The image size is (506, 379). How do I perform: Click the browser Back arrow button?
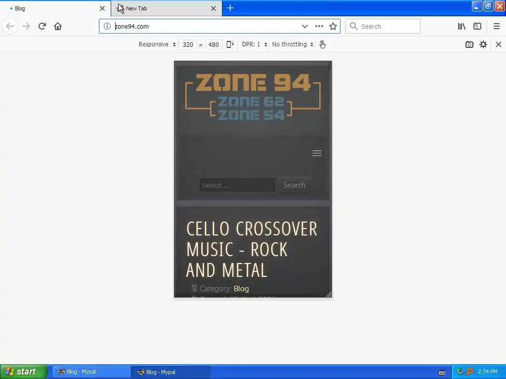[x=10, y=26]
